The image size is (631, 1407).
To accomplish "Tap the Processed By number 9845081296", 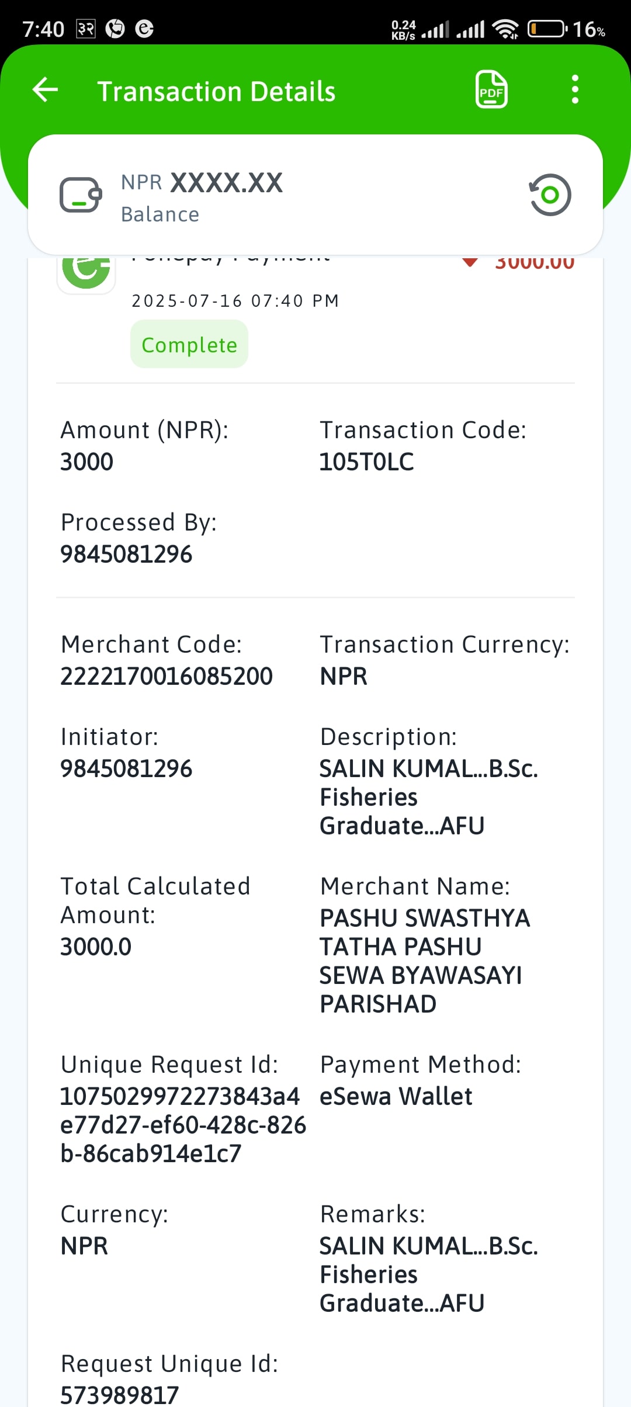I will tap(126, 554).
